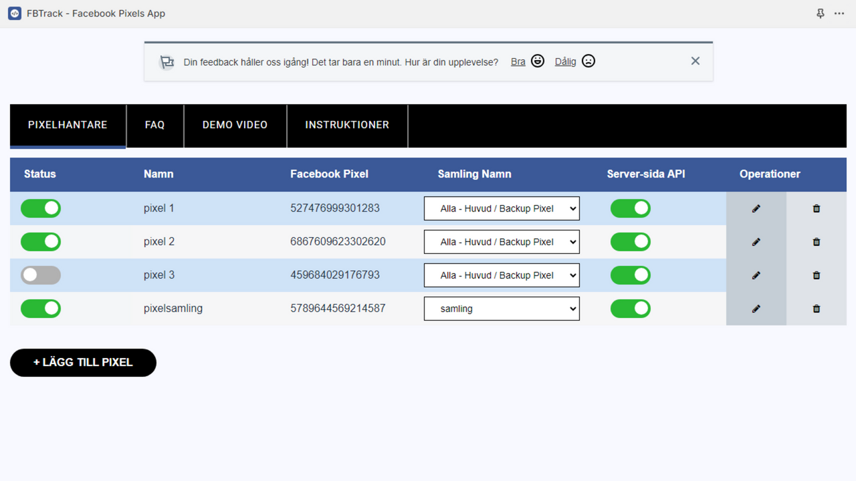Click pixel ID 459684029176793

tap(335, 275)
